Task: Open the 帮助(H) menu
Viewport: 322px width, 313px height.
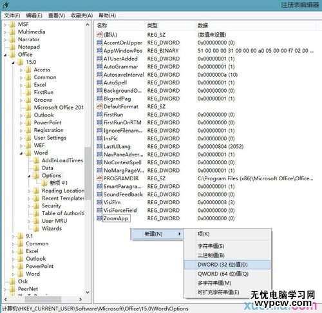Action: 107,15
